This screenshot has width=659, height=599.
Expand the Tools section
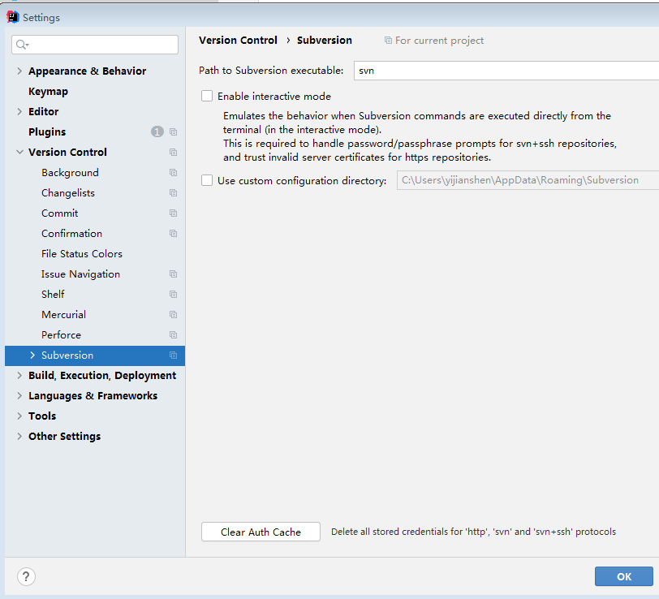point(19,416)
